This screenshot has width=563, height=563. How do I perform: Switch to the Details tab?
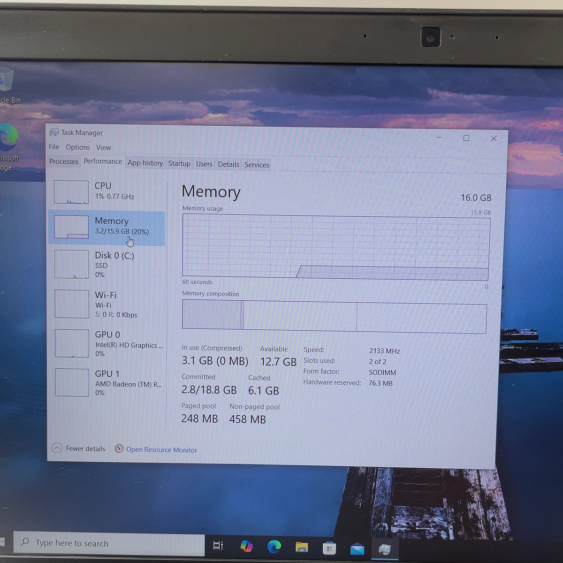[228, 164]
